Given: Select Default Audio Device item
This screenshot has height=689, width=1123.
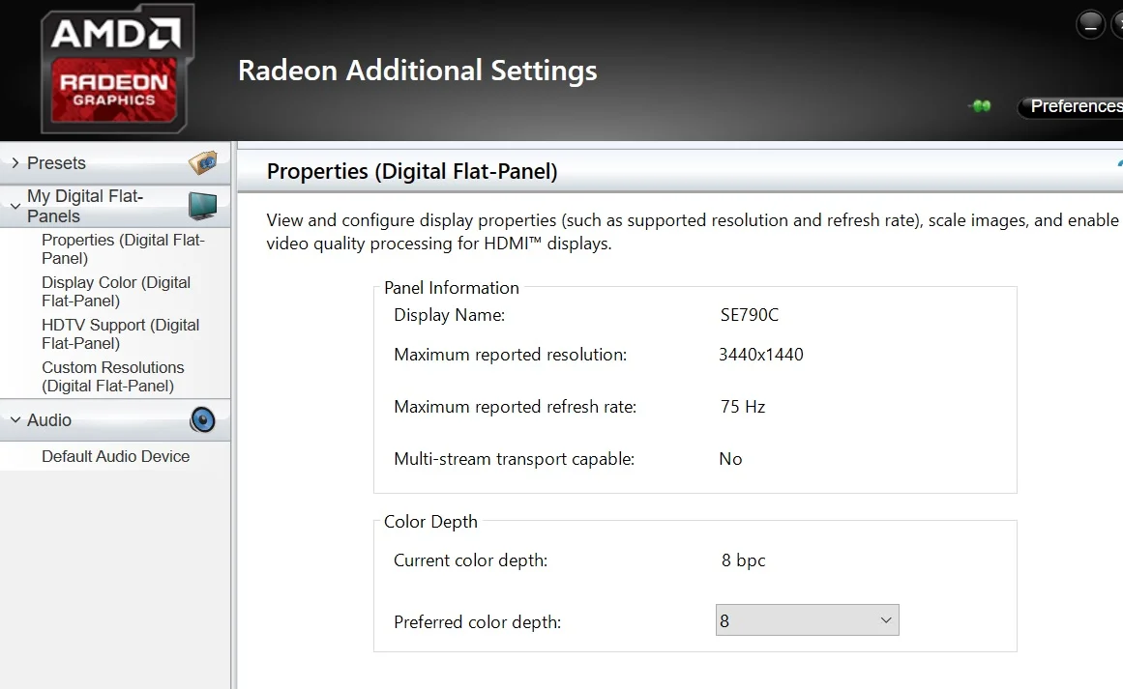Looking at the screenshot, I should click(115, 456).
